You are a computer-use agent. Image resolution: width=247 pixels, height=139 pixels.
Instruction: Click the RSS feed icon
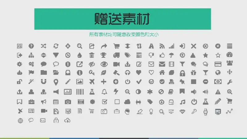pyautogui.click(x=162, y=46)
